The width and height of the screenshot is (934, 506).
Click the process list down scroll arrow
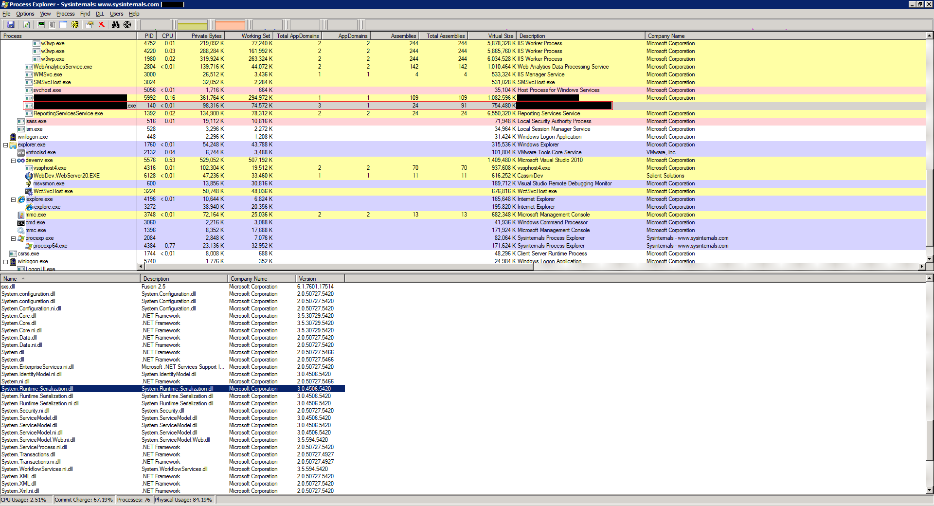930,258
